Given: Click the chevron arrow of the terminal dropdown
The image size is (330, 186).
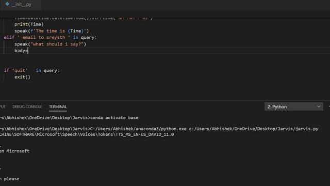Looking at the screenshot, I should coord(319,107).
